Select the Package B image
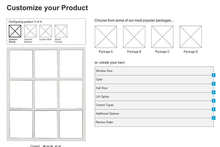220x147 pixels. [134, 37]
